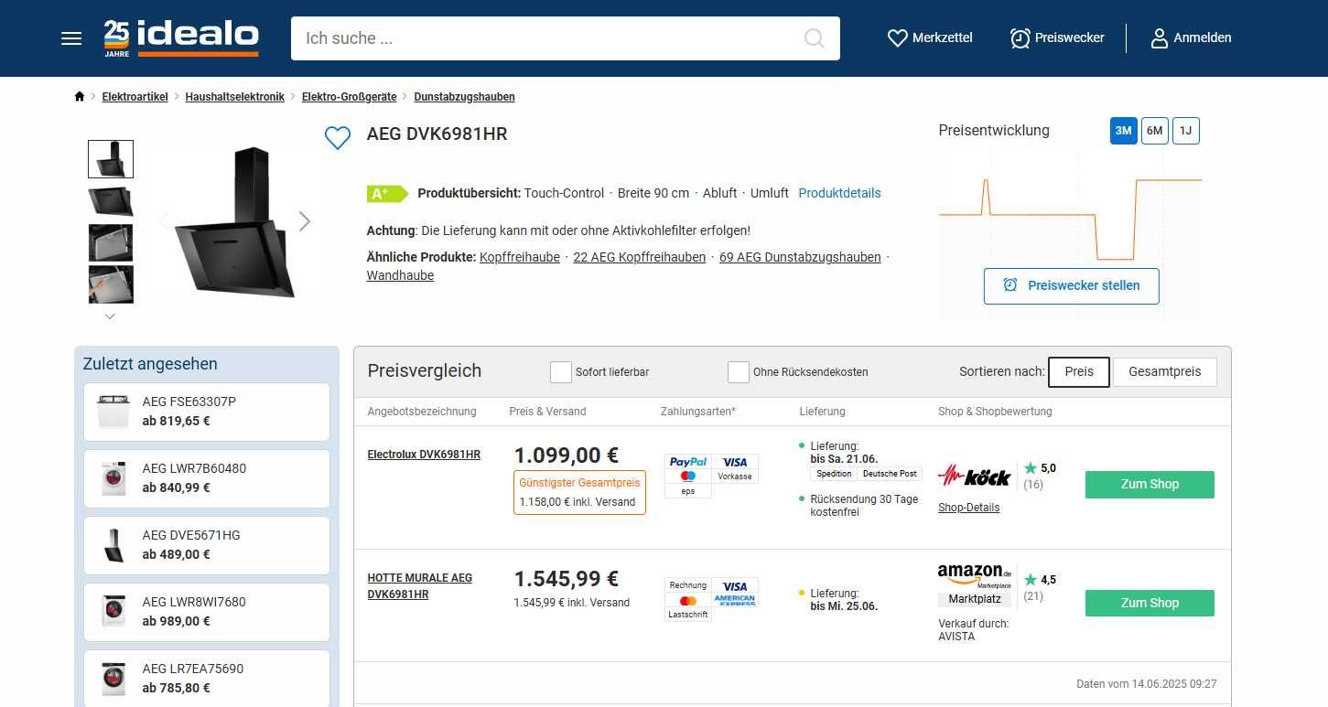Viewport: 1328px width, 707px height.
Task: Click the 4,5 star rating of amazon
Action: [1040, 580]
